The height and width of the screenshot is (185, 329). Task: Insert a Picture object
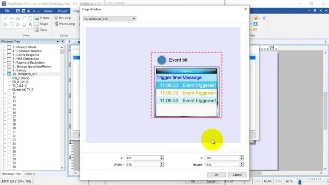click(x=42, y=18)
